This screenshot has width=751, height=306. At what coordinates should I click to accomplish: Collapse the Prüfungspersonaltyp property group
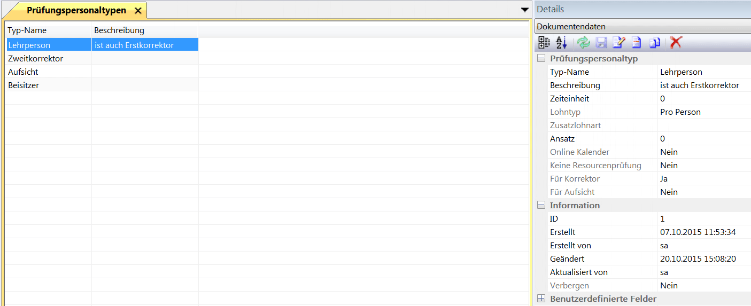pyautogui.click(x=541, y=59)
